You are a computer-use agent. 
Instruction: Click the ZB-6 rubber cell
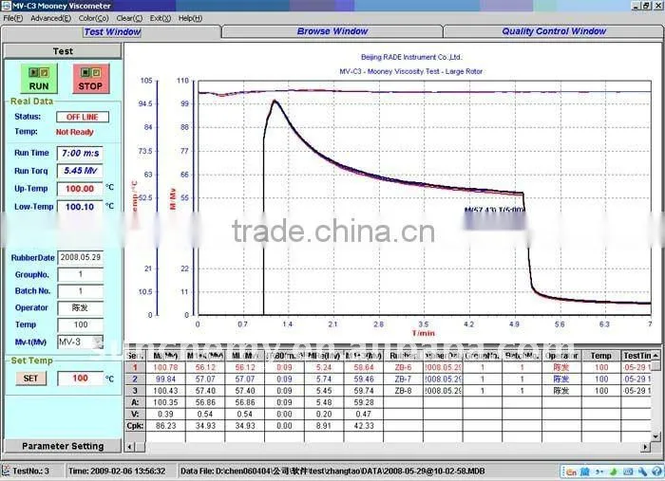click(x=403, y=367)
